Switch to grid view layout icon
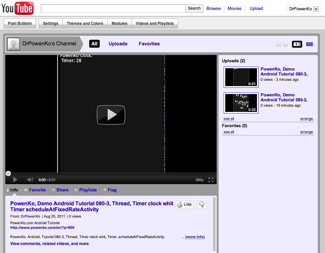This screenshot has width=325, height=253. (x=309, y=44)
